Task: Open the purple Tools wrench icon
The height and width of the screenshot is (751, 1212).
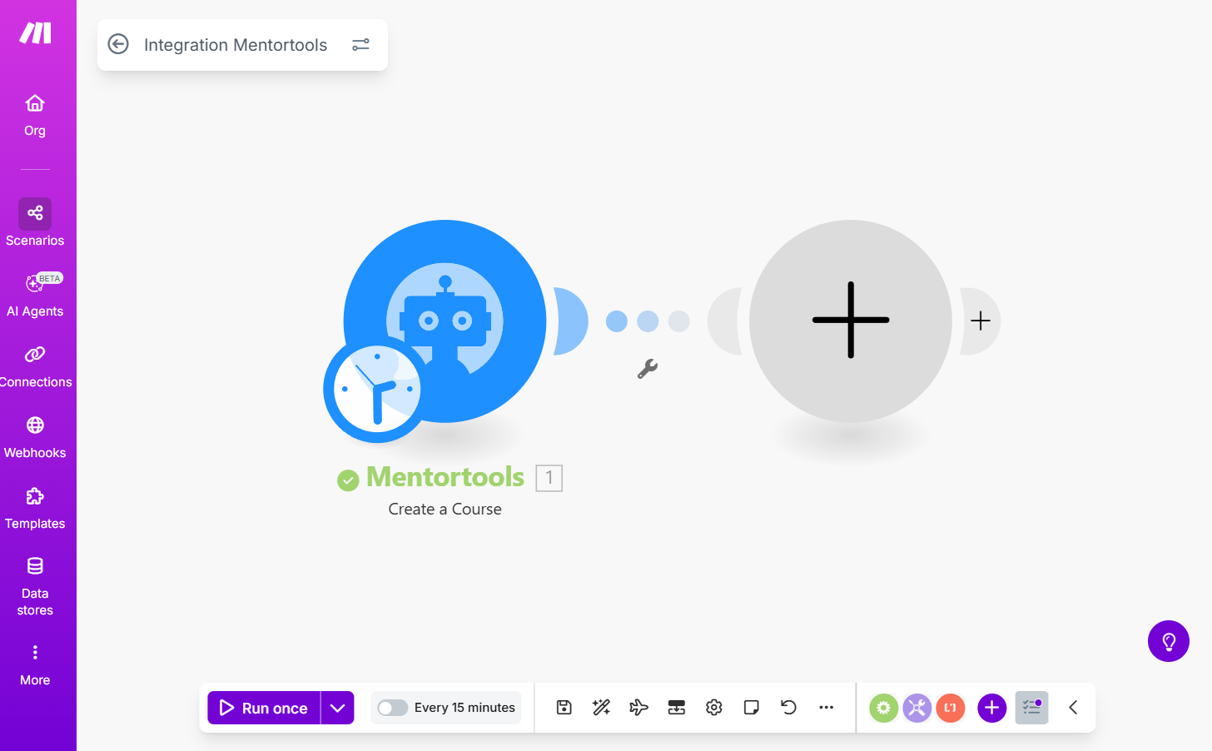Action: [x=916, y=708]
